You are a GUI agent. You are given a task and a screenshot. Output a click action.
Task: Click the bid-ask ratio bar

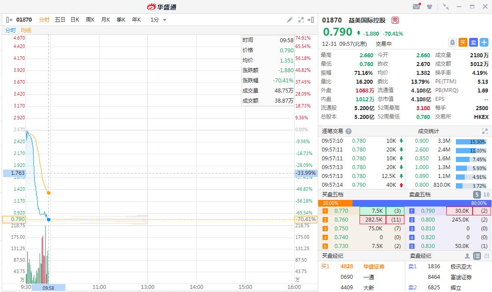click(x=405, y=203)
